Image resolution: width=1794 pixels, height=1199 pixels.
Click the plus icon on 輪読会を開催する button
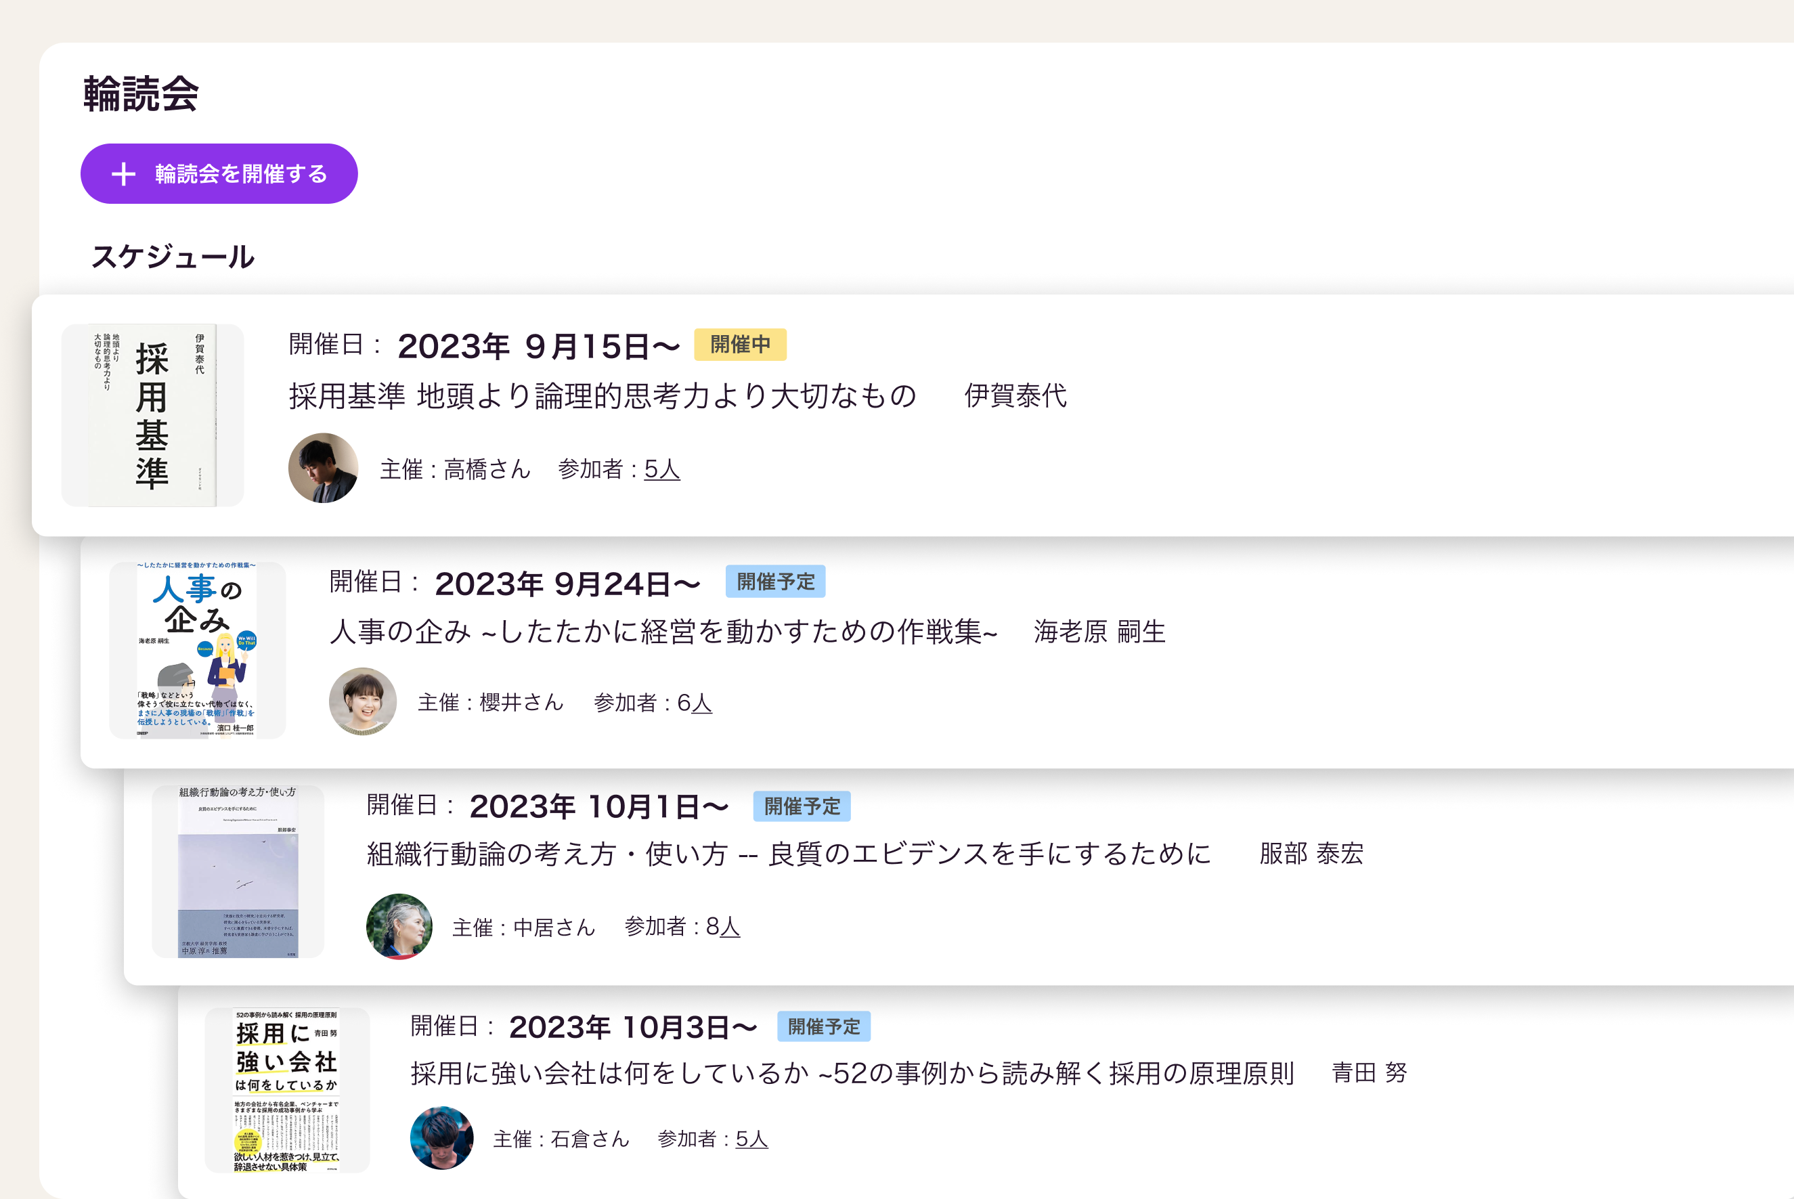pos(123,175)
